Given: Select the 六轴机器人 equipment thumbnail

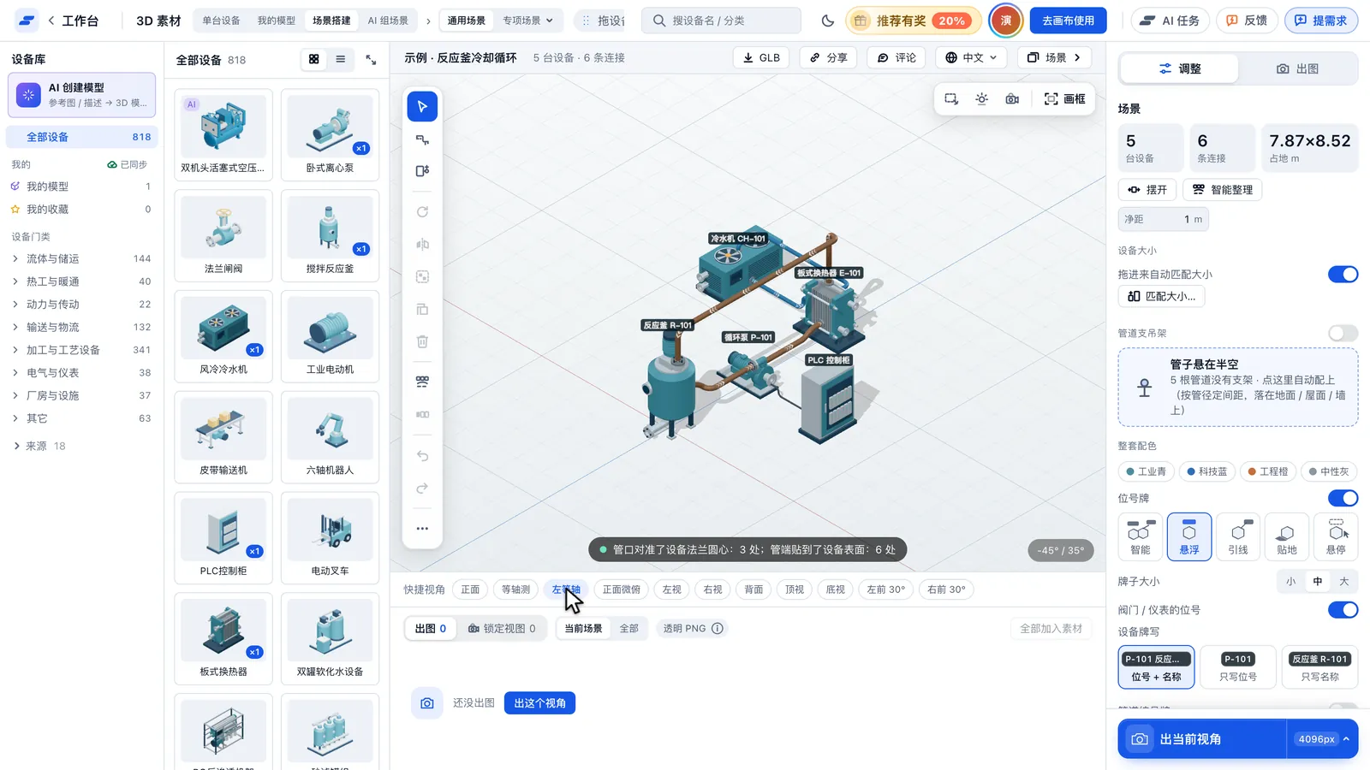Looking at the screenshot, I should [x=330, y=437].
